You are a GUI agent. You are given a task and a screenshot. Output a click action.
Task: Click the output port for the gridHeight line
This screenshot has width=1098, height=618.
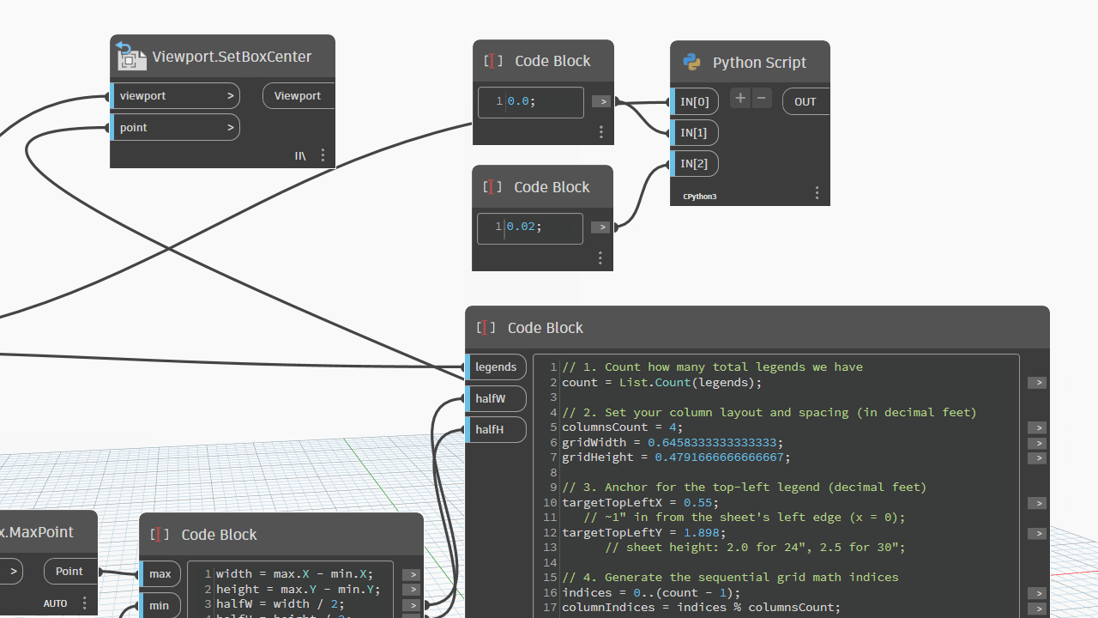pyautogui.click(x=1037, y=458)
